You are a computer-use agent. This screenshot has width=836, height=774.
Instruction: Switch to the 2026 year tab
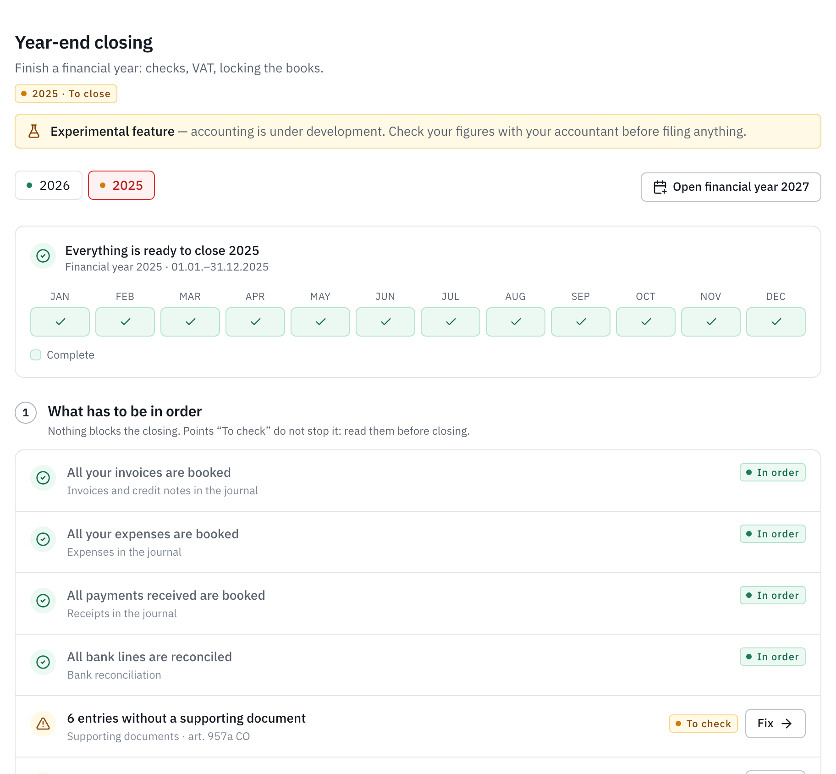(49, 185)
